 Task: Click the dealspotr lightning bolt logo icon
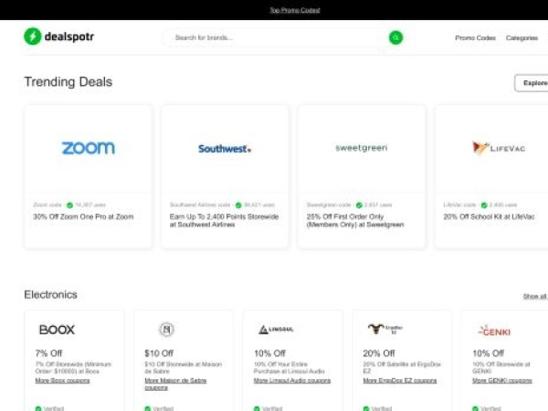coord(33,37)
